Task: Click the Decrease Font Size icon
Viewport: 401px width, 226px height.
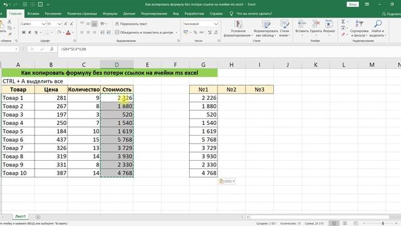Action: [x=71, y=24]
